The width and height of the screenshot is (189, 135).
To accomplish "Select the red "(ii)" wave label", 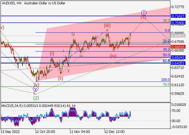I will pos(60,78).
